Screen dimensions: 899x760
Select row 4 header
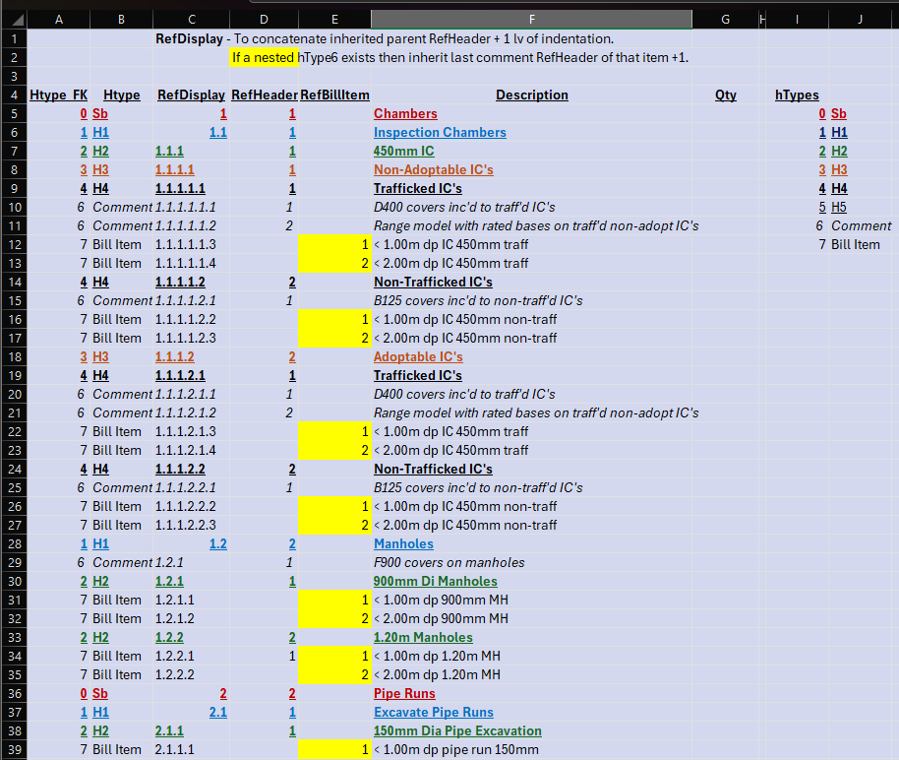coord(15,95)
